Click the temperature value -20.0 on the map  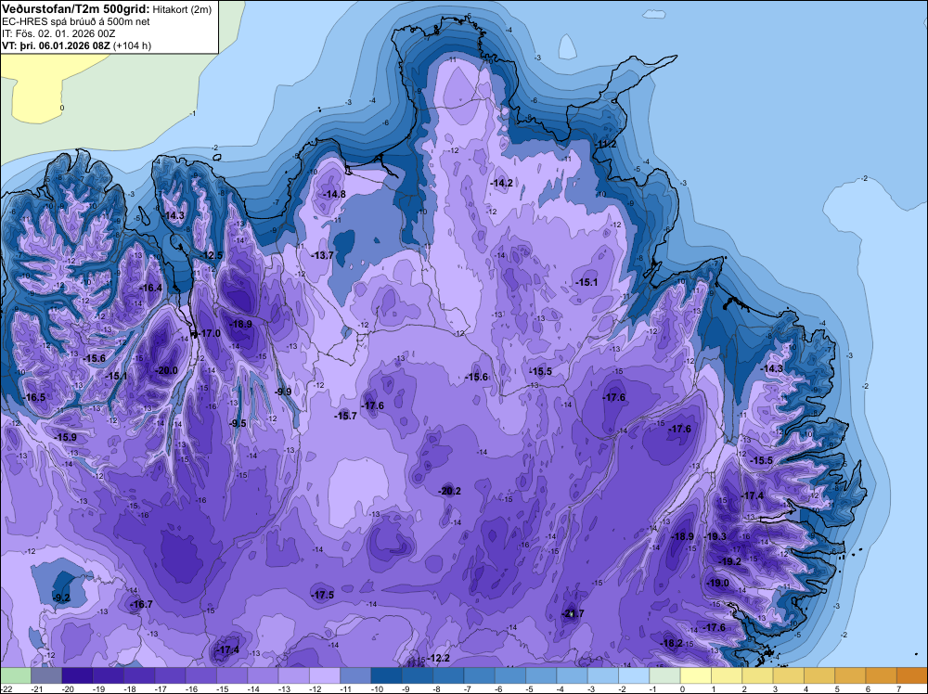click(x=166, y=371)
